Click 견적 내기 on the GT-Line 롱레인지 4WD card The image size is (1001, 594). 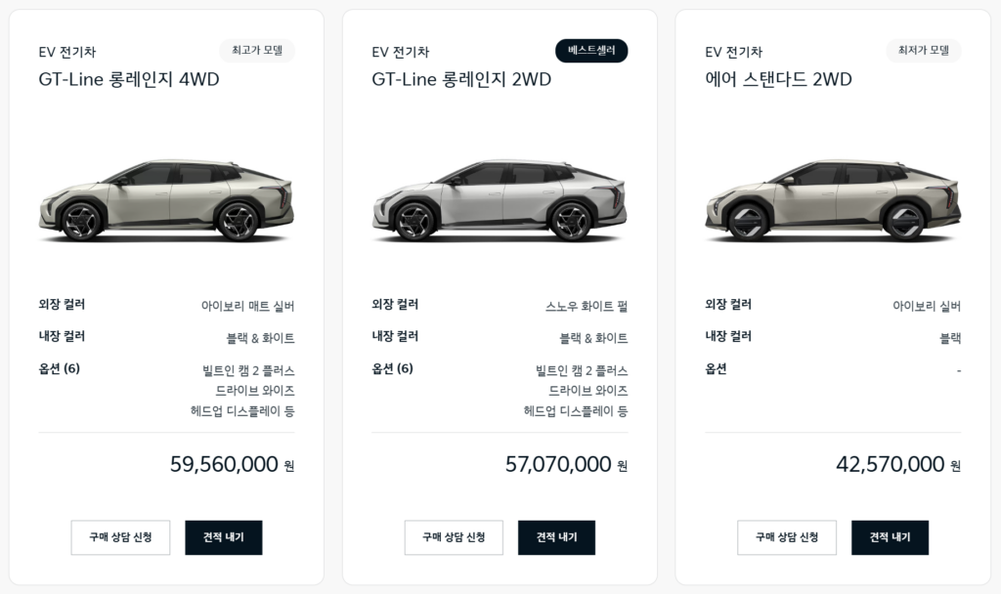(x=224, y=537)
